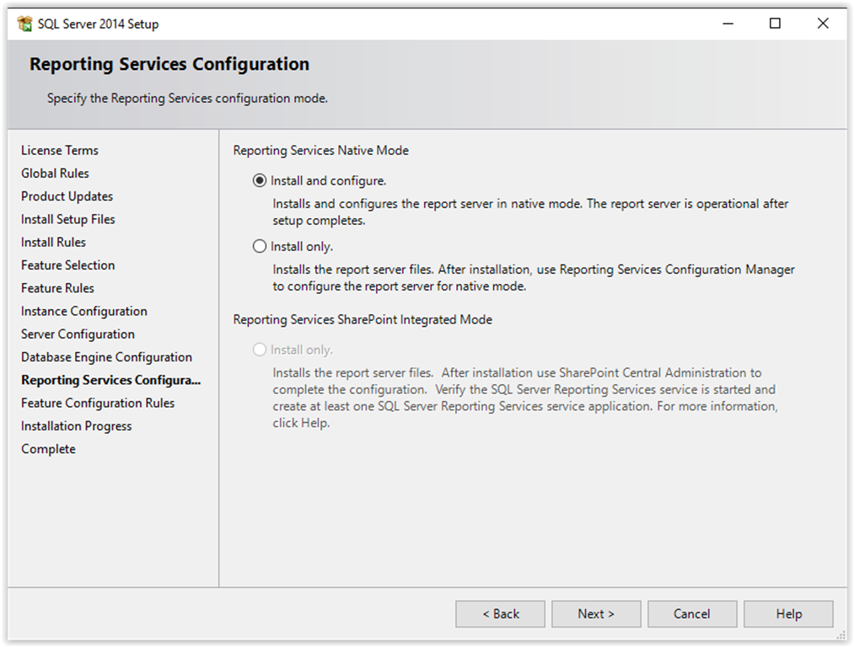This screenshot has height=647, width=854.
Task: Click Installation Progress step
Action: (x=77, y=426)
